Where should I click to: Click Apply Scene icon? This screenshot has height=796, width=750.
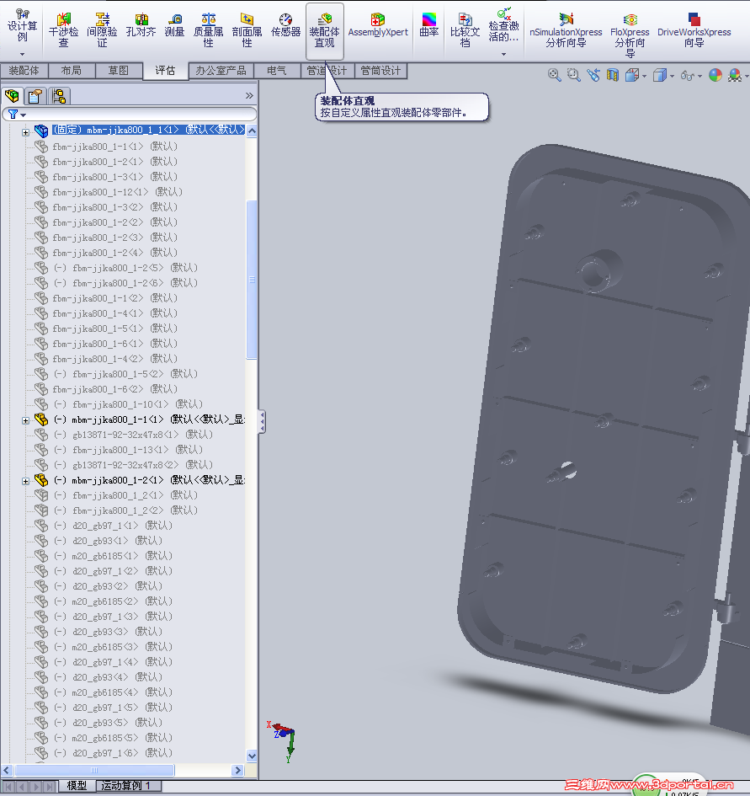coord(735,76)
